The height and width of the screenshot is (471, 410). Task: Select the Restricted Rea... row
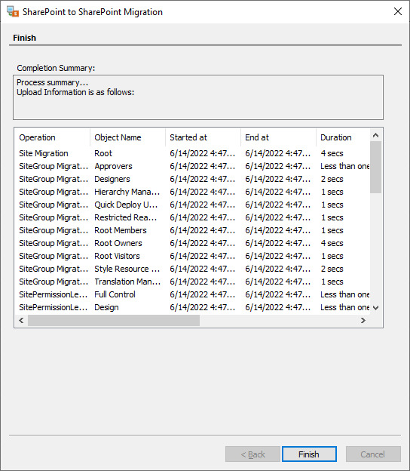pos(192,217)
